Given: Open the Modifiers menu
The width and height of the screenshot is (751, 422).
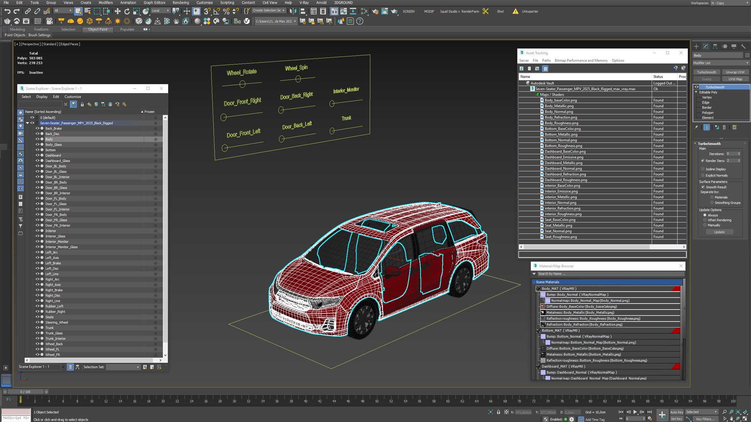Looking at the screenshot, I should click(x=106, y=3).
